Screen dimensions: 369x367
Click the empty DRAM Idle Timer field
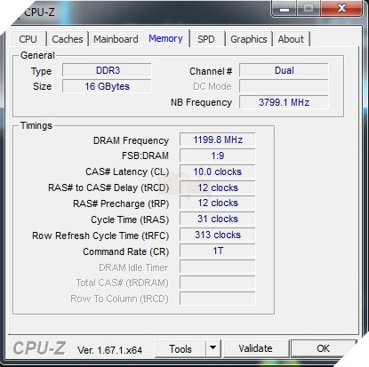pyautogui.click(x=217, y=267)
